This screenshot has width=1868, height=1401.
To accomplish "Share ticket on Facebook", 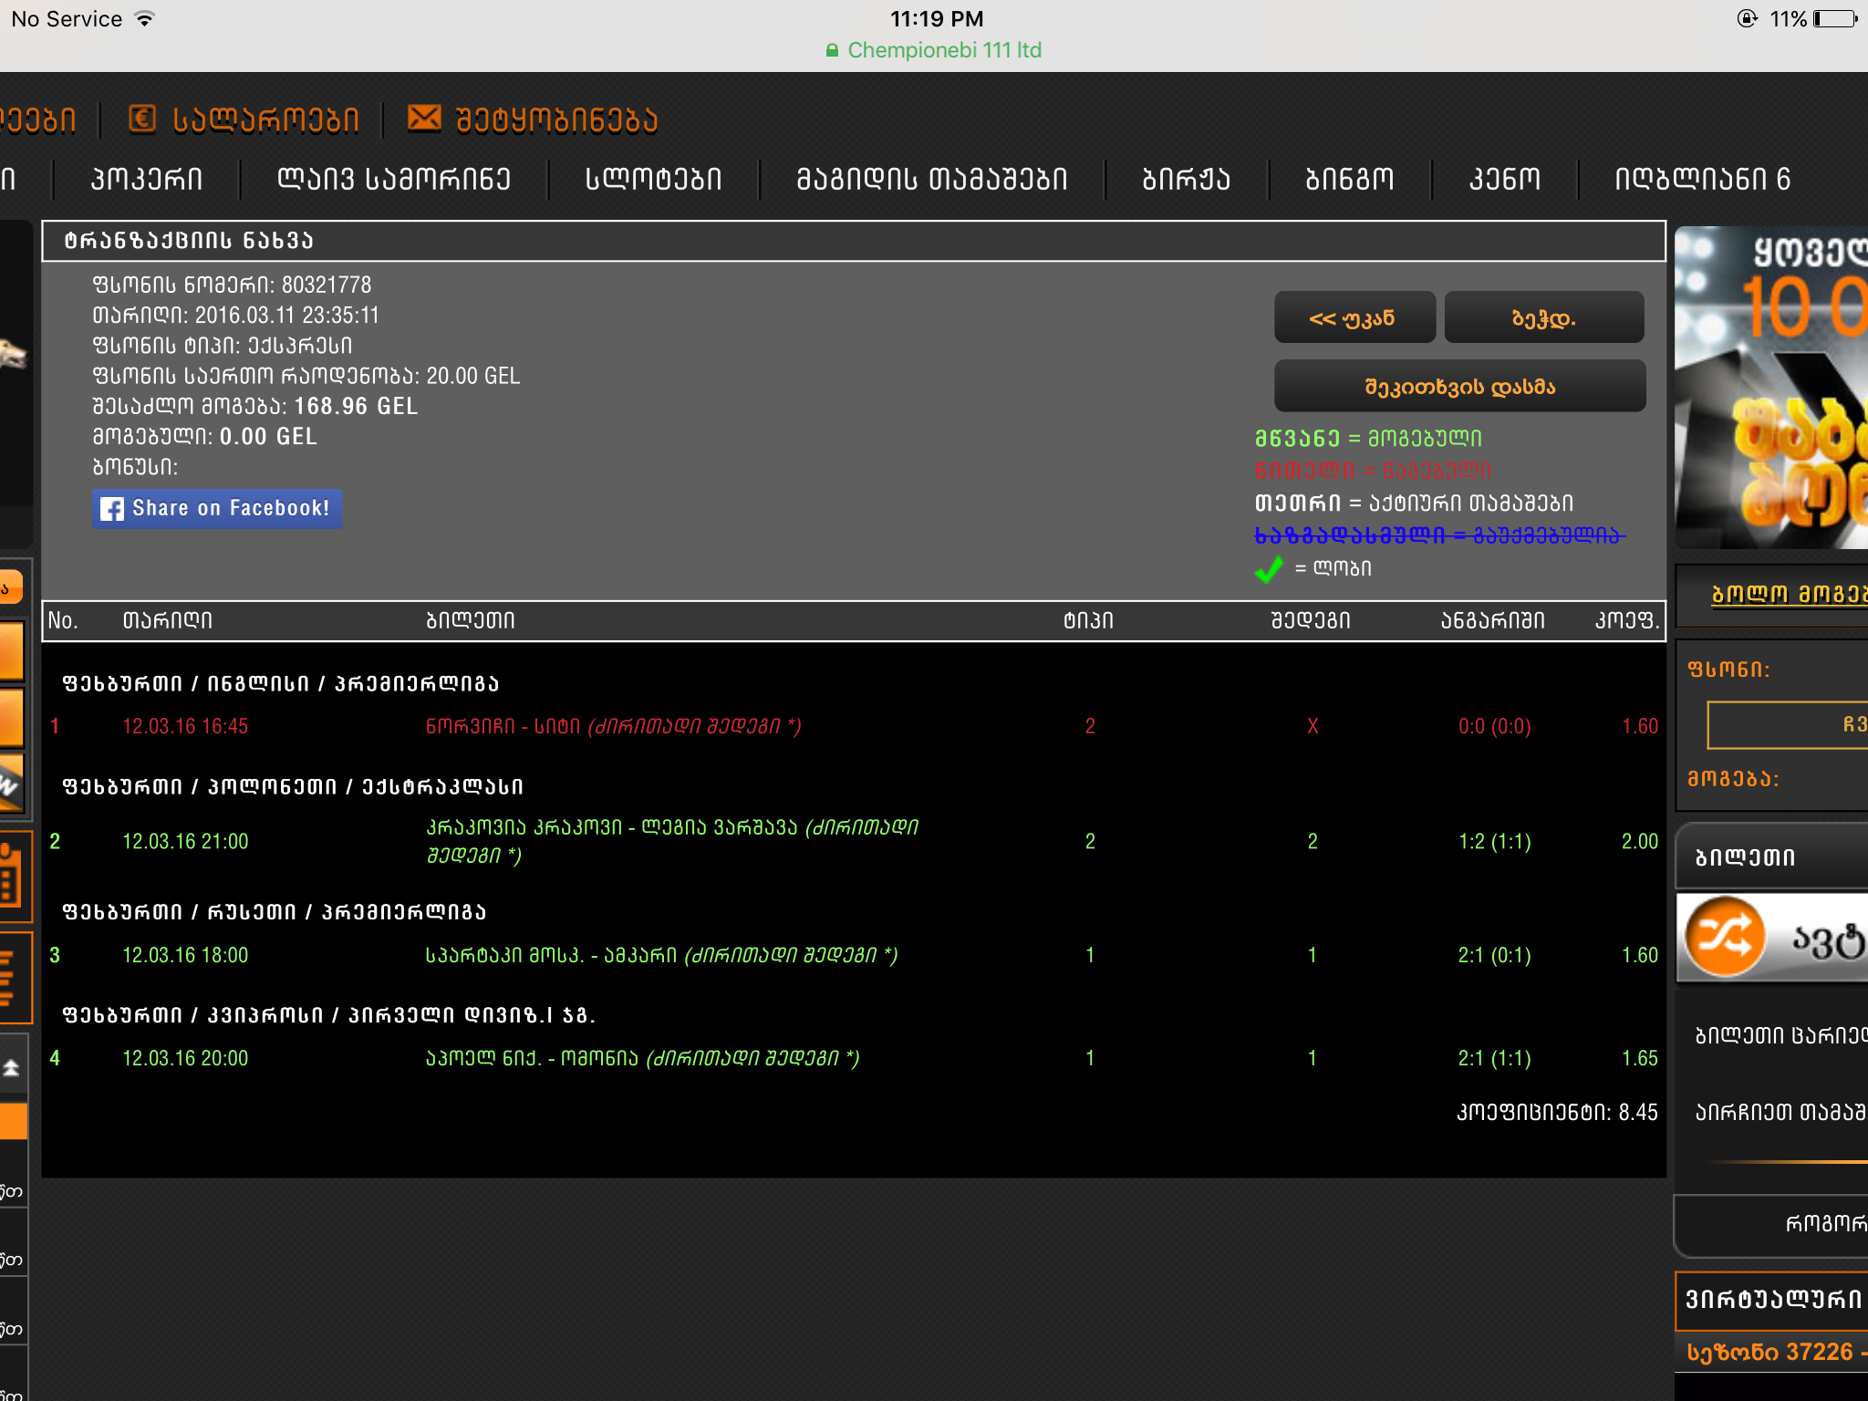I will tap(217, 509).
